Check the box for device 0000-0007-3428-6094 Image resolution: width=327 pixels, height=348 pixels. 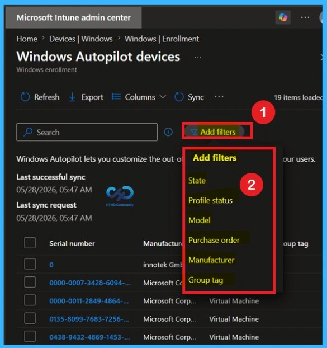click(x=30, y=282)
